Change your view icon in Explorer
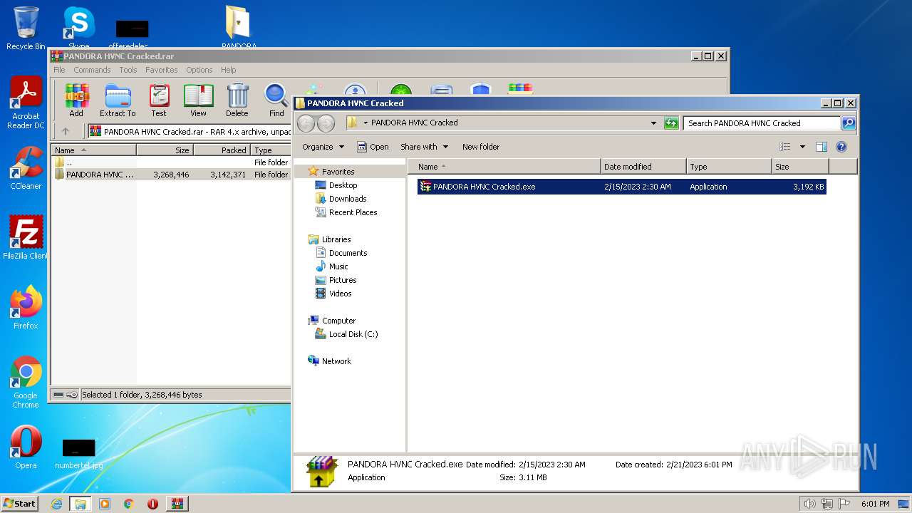 coord(785,147)
